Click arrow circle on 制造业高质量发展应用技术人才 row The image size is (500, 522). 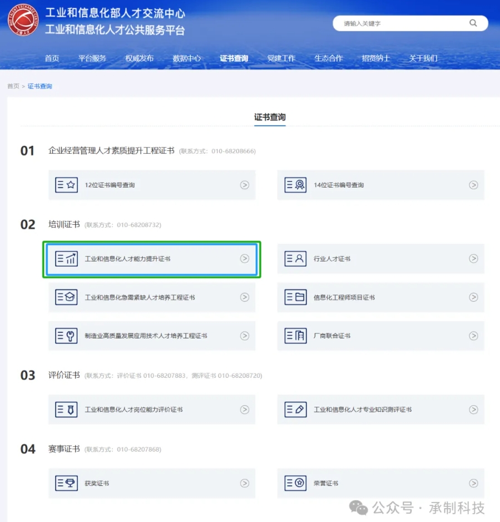245,336
